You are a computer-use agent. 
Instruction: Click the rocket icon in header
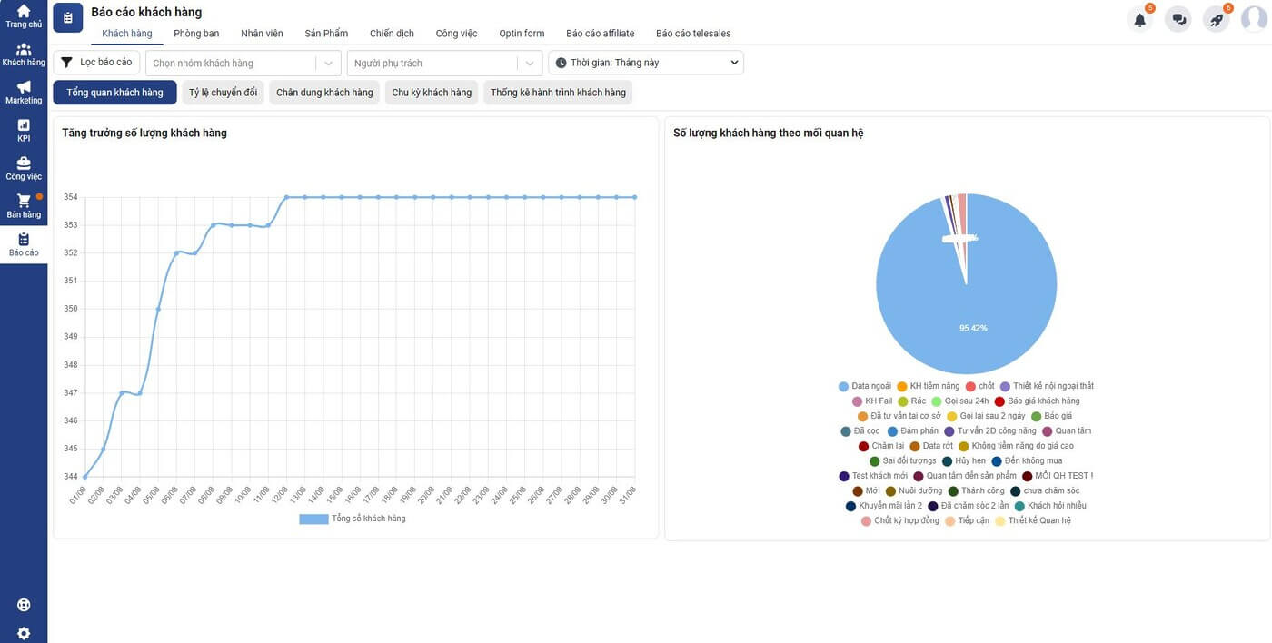[1217, 19]
